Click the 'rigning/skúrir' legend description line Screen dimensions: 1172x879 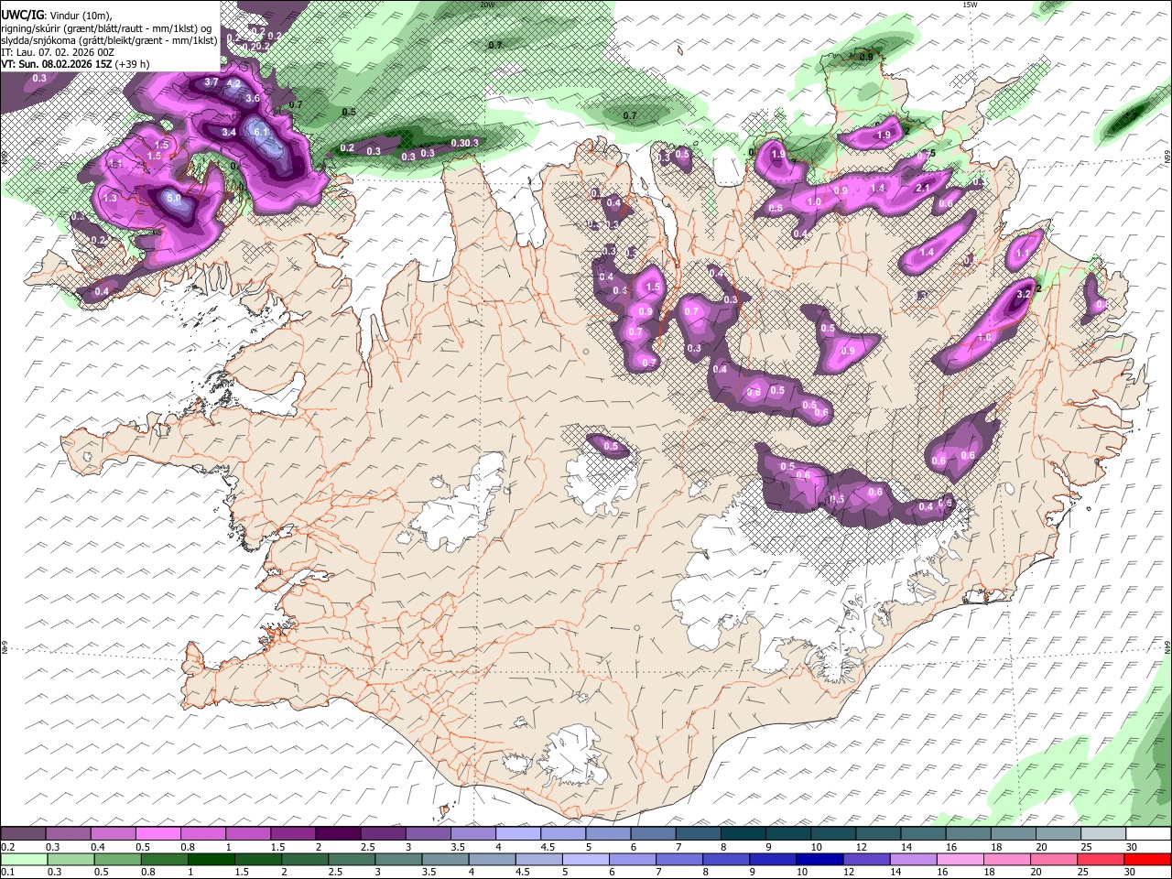click(x=107, y=28)
